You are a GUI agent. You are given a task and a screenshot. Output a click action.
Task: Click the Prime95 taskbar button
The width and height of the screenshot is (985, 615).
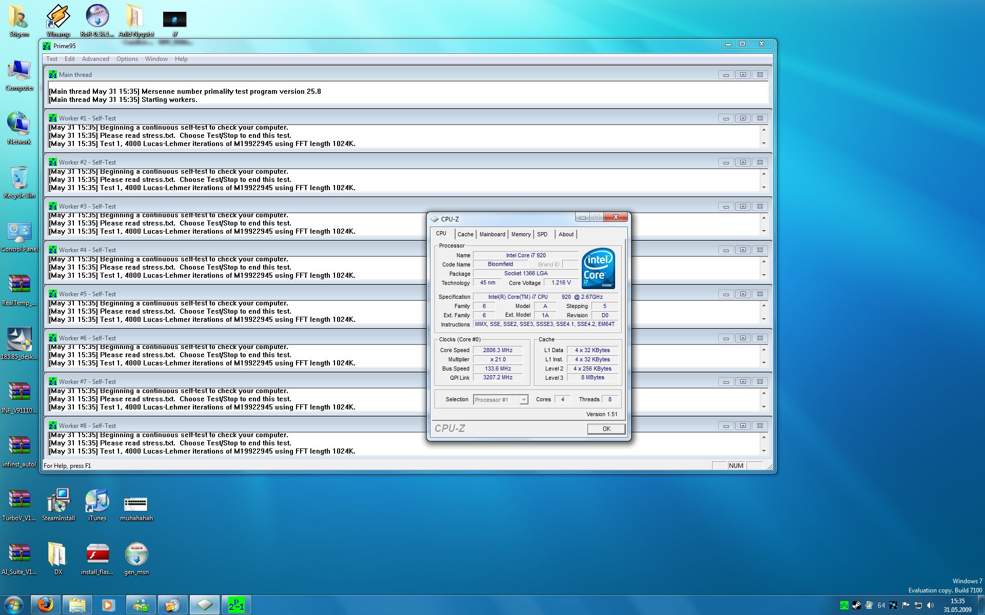[237, 605]
